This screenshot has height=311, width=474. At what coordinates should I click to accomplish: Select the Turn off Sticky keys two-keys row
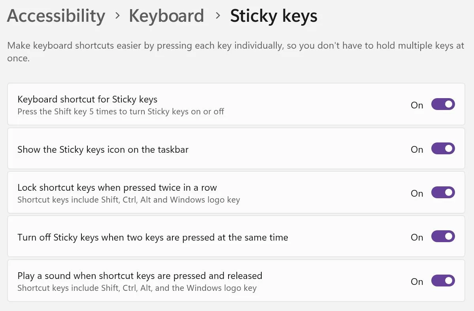236,237
